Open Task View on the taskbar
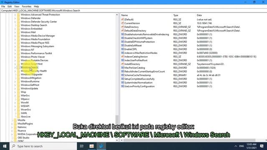This screenshot has width=267, height=150. pyautogui.click(x=82, y=146)
